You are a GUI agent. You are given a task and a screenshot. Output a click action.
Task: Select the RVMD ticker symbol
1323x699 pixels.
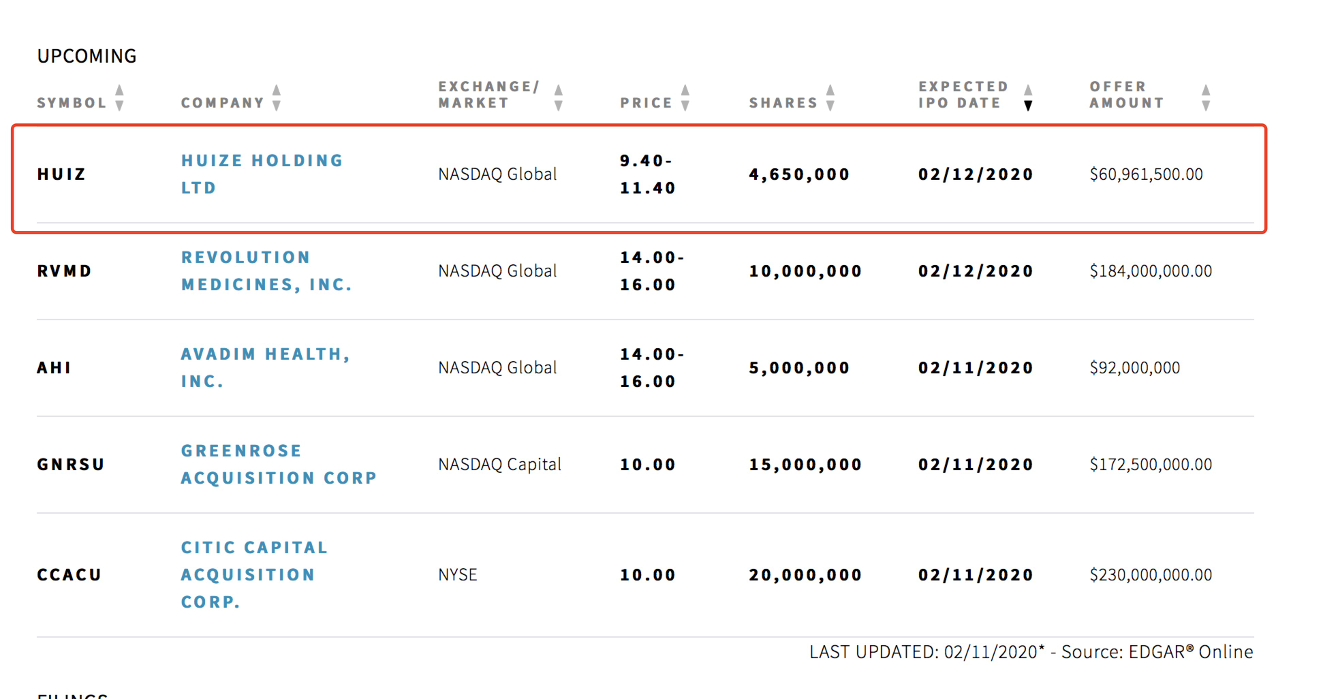[64, 271]
